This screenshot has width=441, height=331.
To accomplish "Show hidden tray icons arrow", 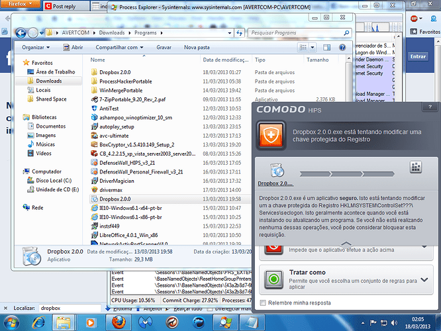I will 363,323.
